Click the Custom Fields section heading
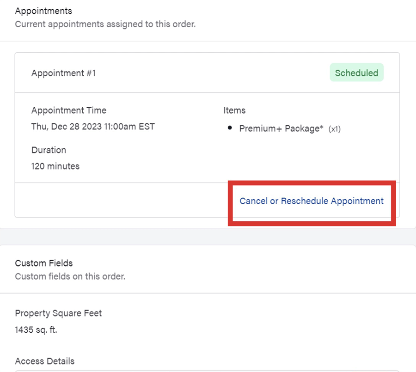The image size is (416, 372). coord(44,263)
